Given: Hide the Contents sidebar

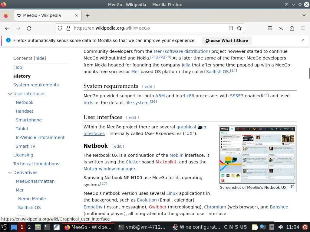Looking at the screenshot, I should [x=40, y=58].
